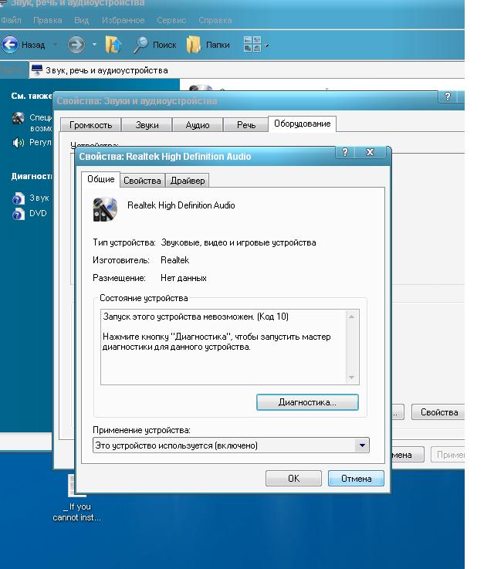Click the help question mark in Realtek dialog
494x569 pixels.
click(x=345, y=152)
